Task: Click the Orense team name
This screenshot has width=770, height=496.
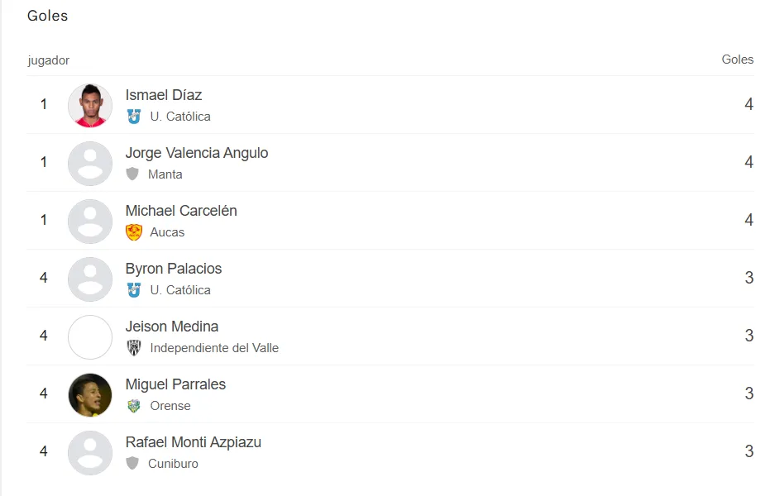Action: point(170,406)
